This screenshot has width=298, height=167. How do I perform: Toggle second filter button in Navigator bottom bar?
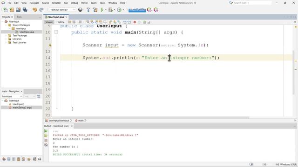click(x=9, y=159)
